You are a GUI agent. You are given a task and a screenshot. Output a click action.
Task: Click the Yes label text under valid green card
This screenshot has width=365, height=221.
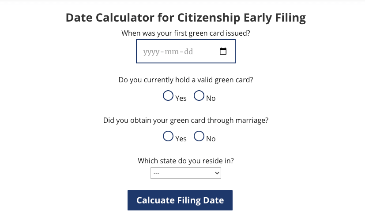click(x=181, y=99)
